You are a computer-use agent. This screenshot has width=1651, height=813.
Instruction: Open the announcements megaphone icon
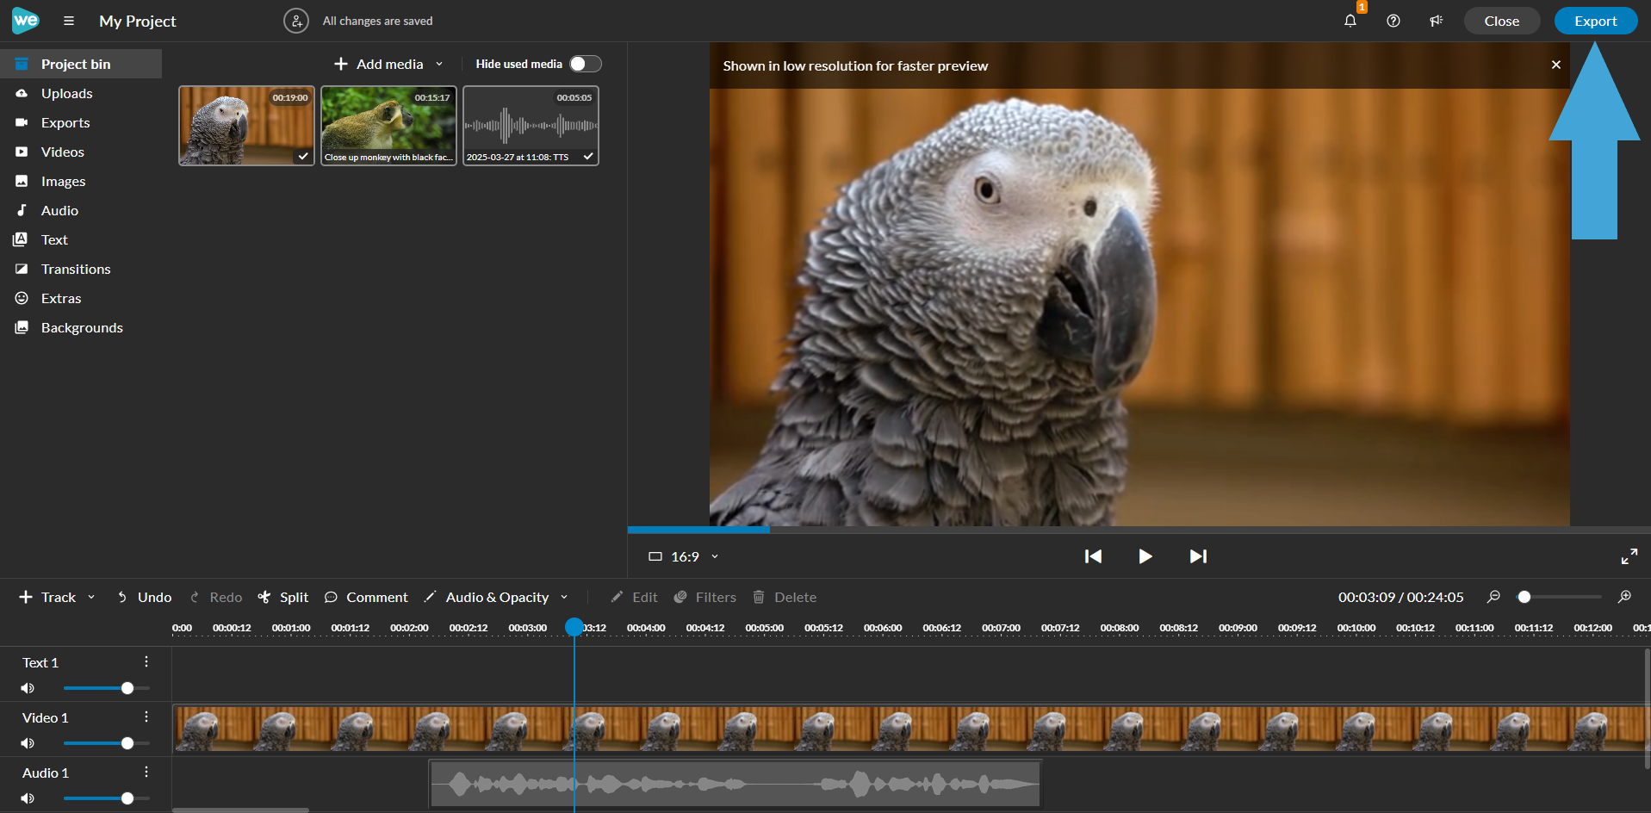(1436, 21)
